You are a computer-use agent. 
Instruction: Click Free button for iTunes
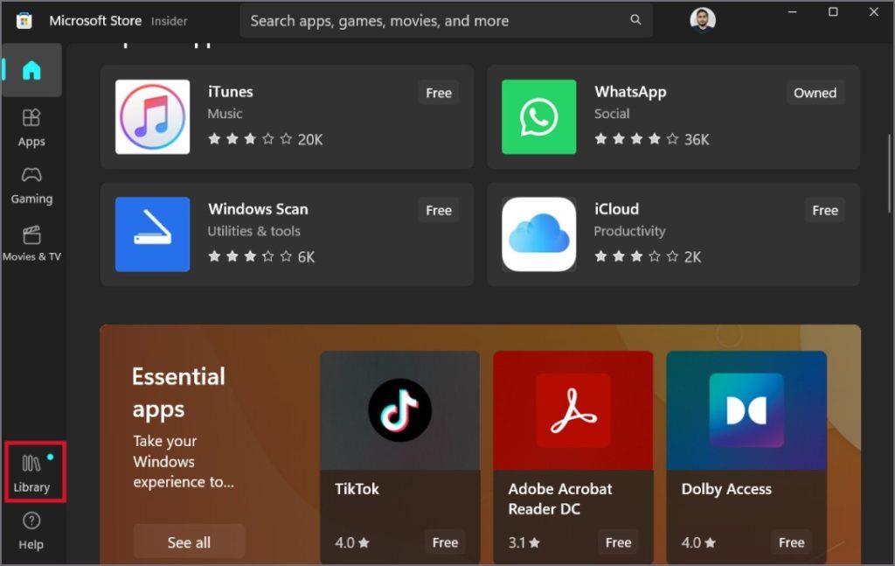(x=439, y=93)
